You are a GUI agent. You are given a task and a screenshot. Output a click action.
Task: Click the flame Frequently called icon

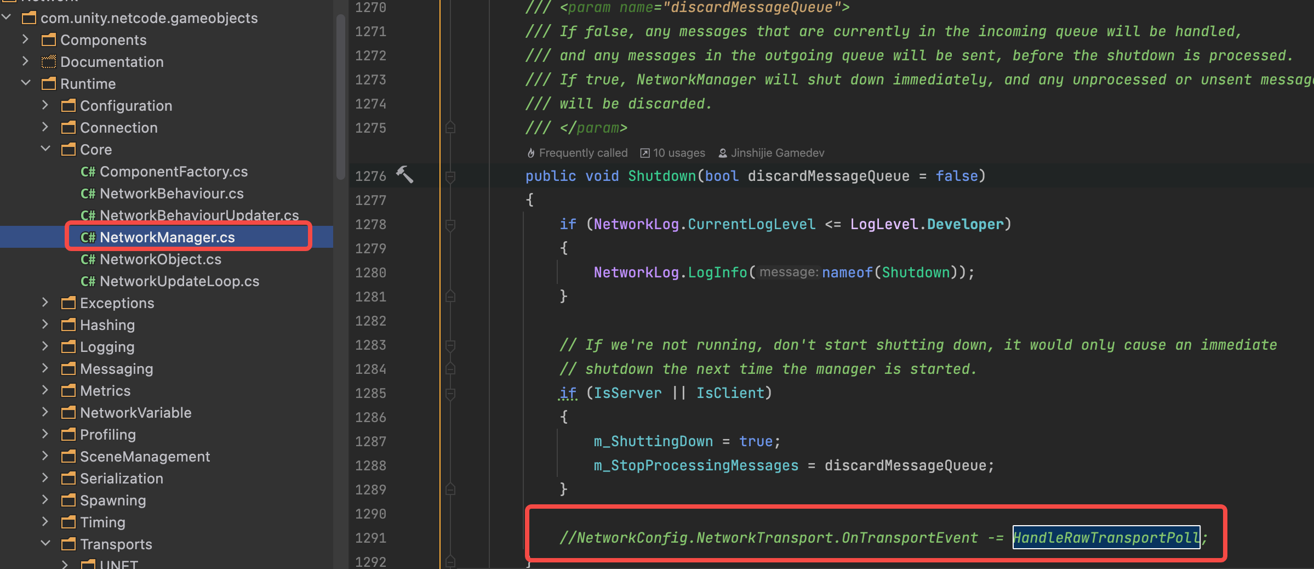(x=531, y=153)
